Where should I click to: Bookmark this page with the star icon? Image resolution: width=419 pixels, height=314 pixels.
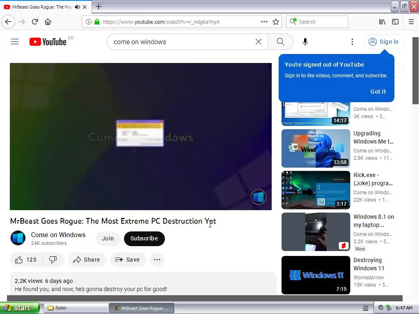tap(276, 22)
